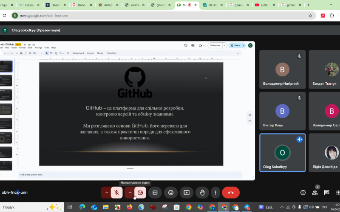The width and height of the screenshot is (340, 212).
Task: Expand video settings arrow beside camera
Action: click(x=130, y=192)
